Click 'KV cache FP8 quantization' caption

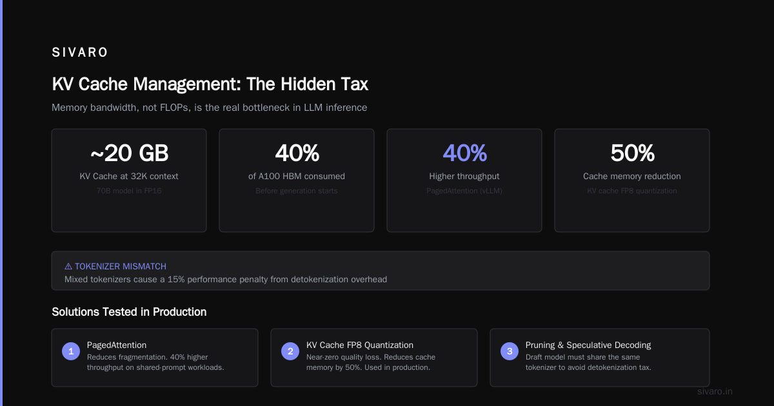(x=632, y=191)
